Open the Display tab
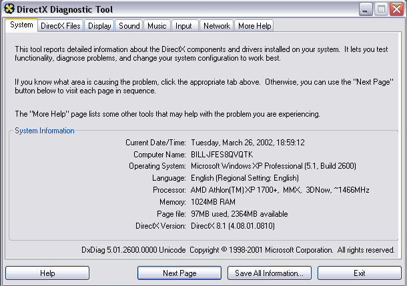407x286 pixels. click(99, 26)
